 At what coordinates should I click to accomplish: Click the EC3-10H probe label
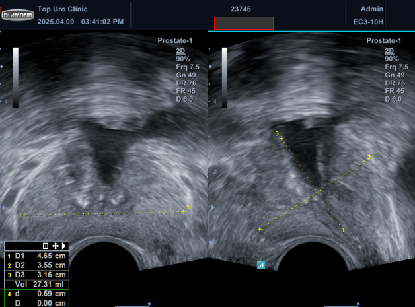(368, 22)
